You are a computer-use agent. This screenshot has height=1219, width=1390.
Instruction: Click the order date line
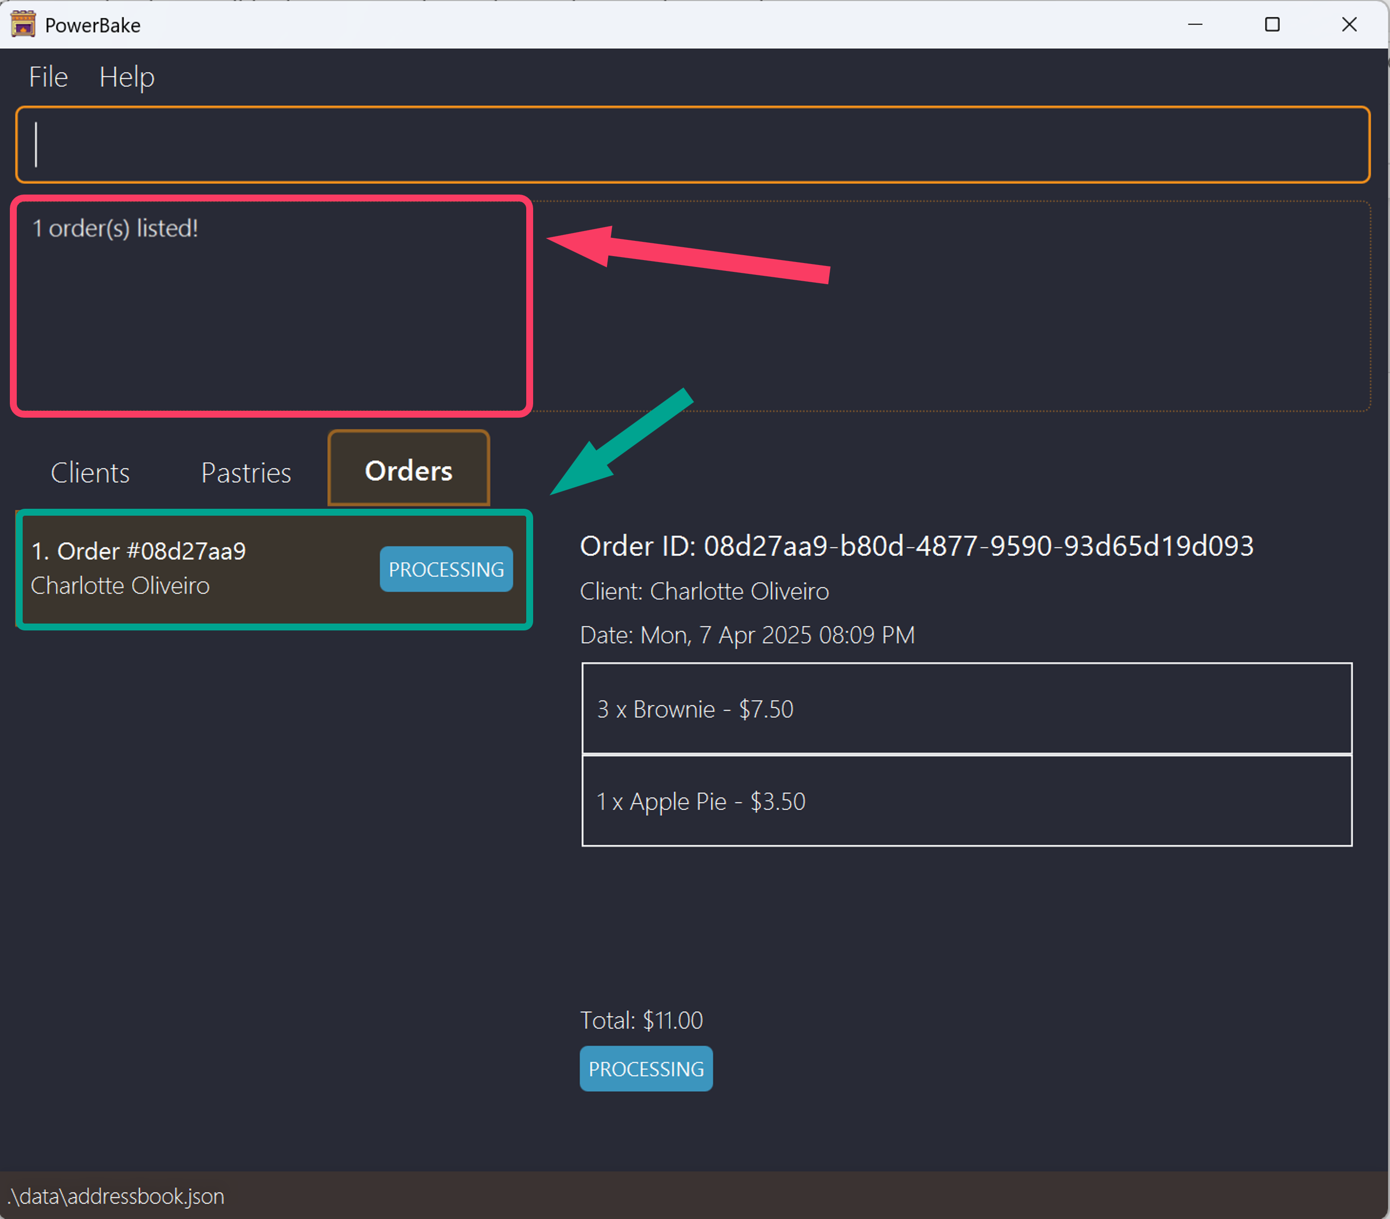pos(747,634)
